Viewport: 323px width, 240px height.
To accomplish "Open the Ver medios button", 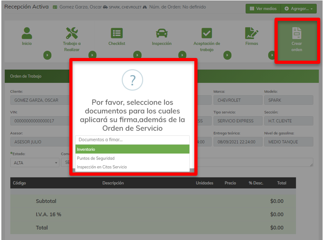I will pos(263,9).
